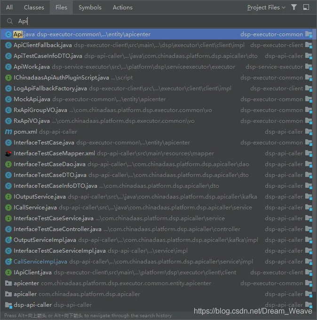
Task: Open the Symbols tab
Action: pos(90,8)
